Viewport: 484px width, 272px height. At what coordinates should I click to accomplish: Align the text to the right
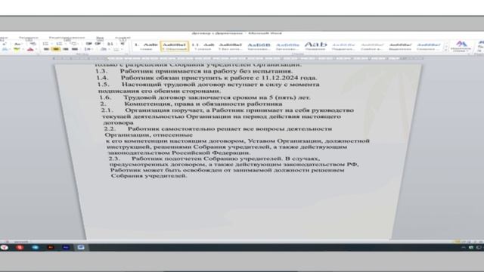pos(66,49)
